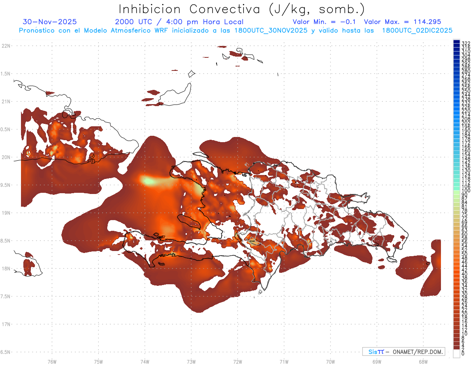Click the date '30-Nov-2025'
This screenshot has height=367, width=475.
pyautogui.click(x=50, y=22)
